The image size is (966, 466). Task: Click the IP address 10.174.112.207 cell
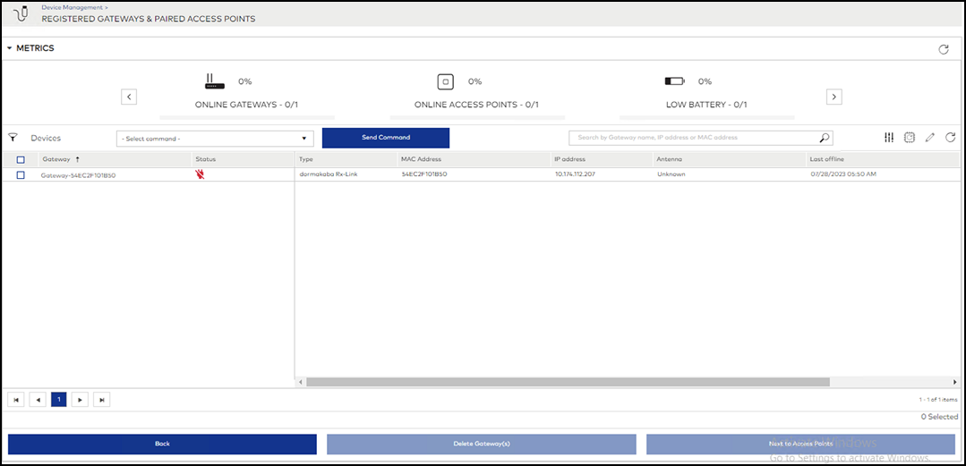coord(575,174)
